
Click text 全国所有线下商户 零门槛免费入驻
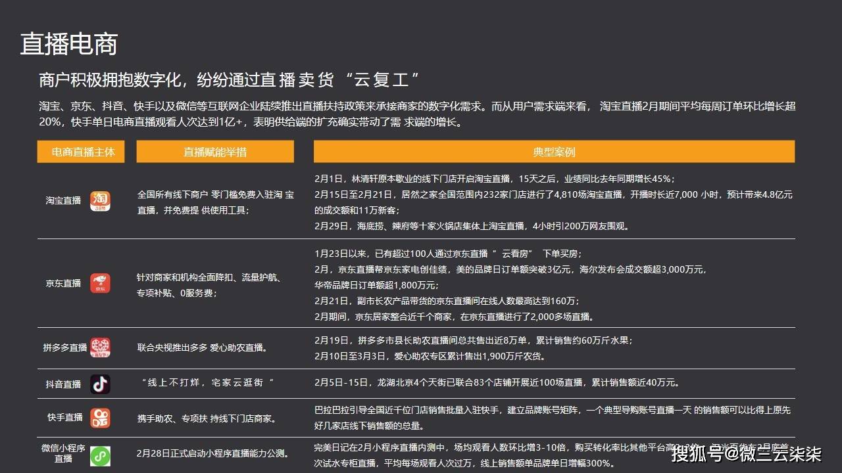tap(216, 195)
